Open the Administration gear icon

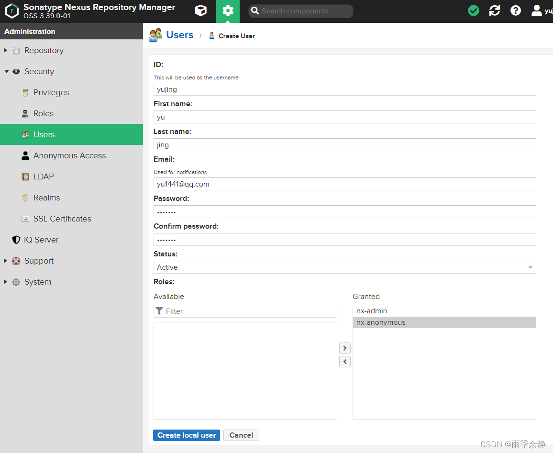pos(228,11)
